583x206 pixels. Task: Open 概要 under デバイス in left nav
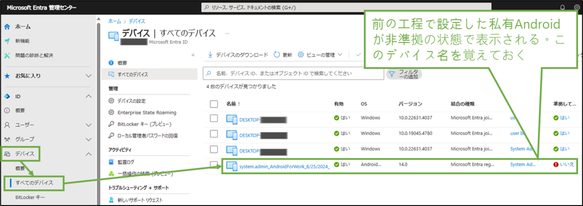[x=20, y=168]
